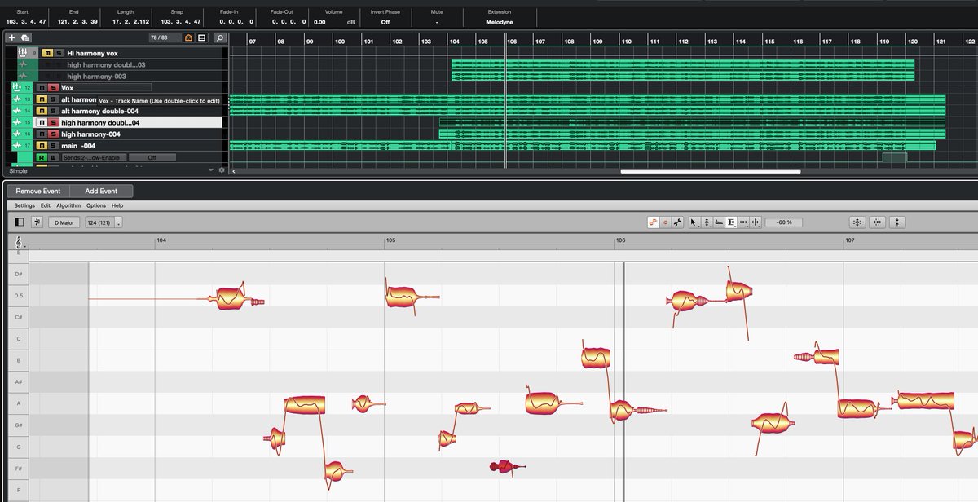The image size is (978, 502).
Task: Toggle Mute on Hi harmony vox track
Action: click(x=48, y=53)
